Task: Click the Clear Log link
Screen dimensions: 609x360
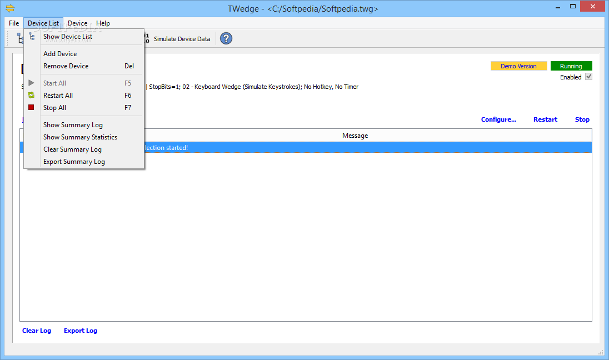Action: point(37,331)
